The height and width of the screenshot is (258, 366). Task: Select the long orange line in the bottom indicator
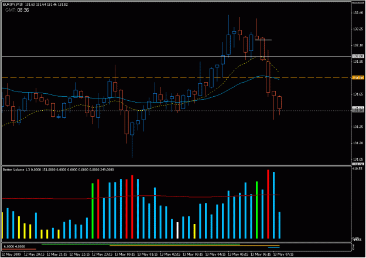pos(194,246)
